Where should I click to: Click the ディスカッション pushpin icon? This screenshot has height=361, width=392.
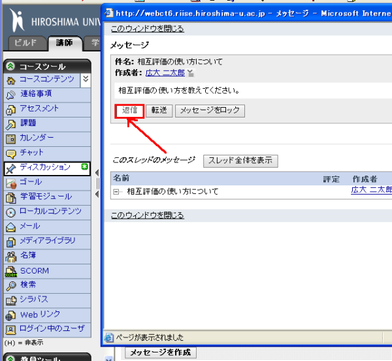pyautogui.click(x=10, y=168)
